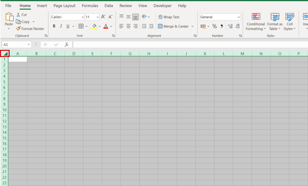Open Clipboard group dialog launcher
This screenshot has height=186, width=308.
click(x=46, y=36)
